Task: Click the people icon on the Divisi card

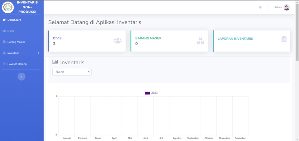Action: [x=118, y=41]
